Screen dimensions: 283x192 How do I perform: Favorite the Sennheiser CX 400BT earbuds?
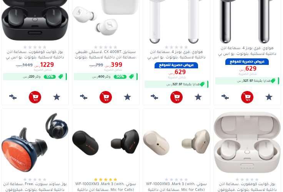pyautogui.click(x=127, y=97)
